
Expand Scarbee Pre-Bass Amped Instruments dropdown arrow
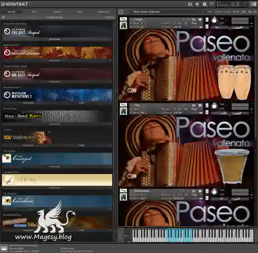[110, 39]
